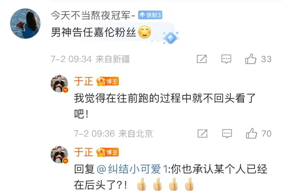The image size is (282, 196).
Task: Tap the 铁粉3 fan badge
Action: point(150,15)
